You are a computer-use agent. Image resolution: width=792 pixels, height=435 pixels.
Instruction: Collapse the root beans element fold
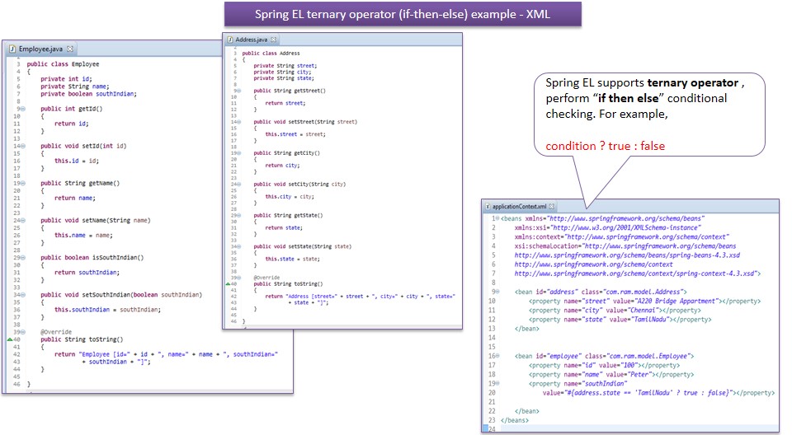[x=497, y=218]
